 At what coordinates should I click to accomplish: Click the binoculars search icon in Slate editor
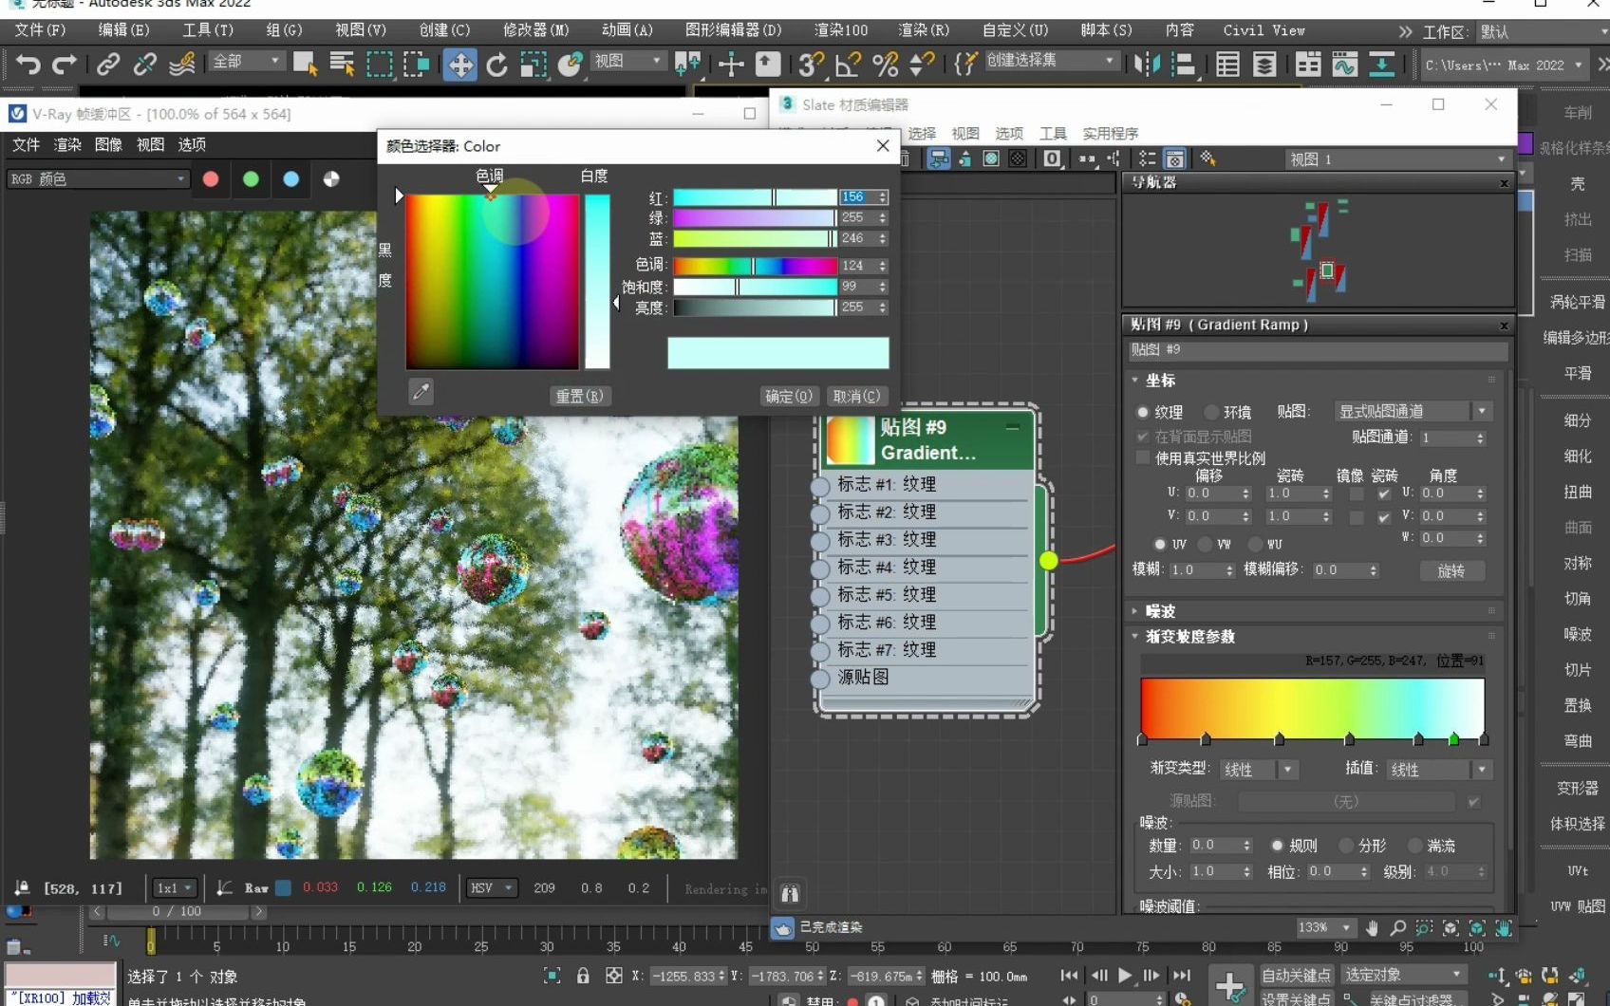(790, 893)
